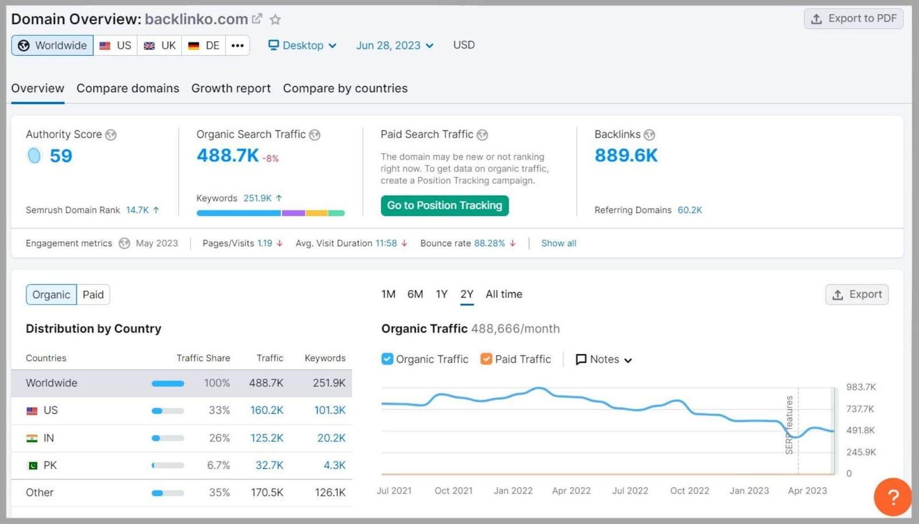Click Show all engagement metrics

point(558,243)
